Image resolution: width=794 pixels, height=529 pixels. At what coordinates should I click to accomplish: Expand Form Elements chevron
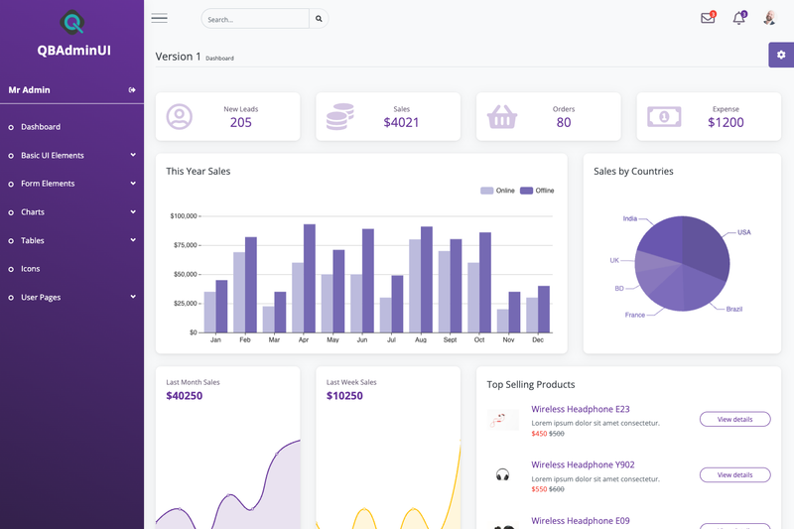pos(133,184)
